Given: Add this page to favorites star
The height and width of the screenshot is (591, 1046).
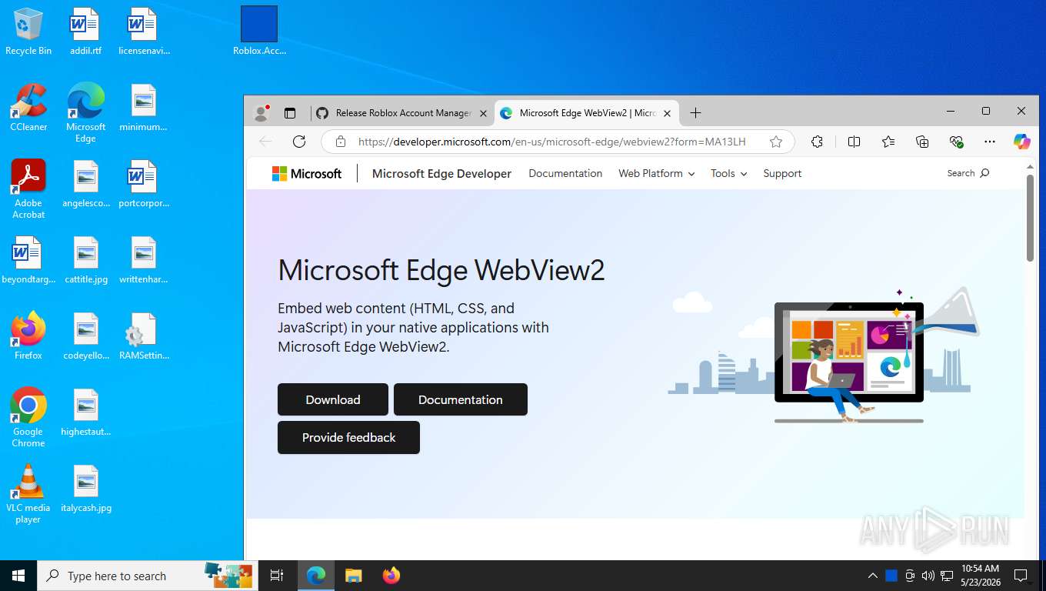Looking at the screenshot, I should [776, 142].
